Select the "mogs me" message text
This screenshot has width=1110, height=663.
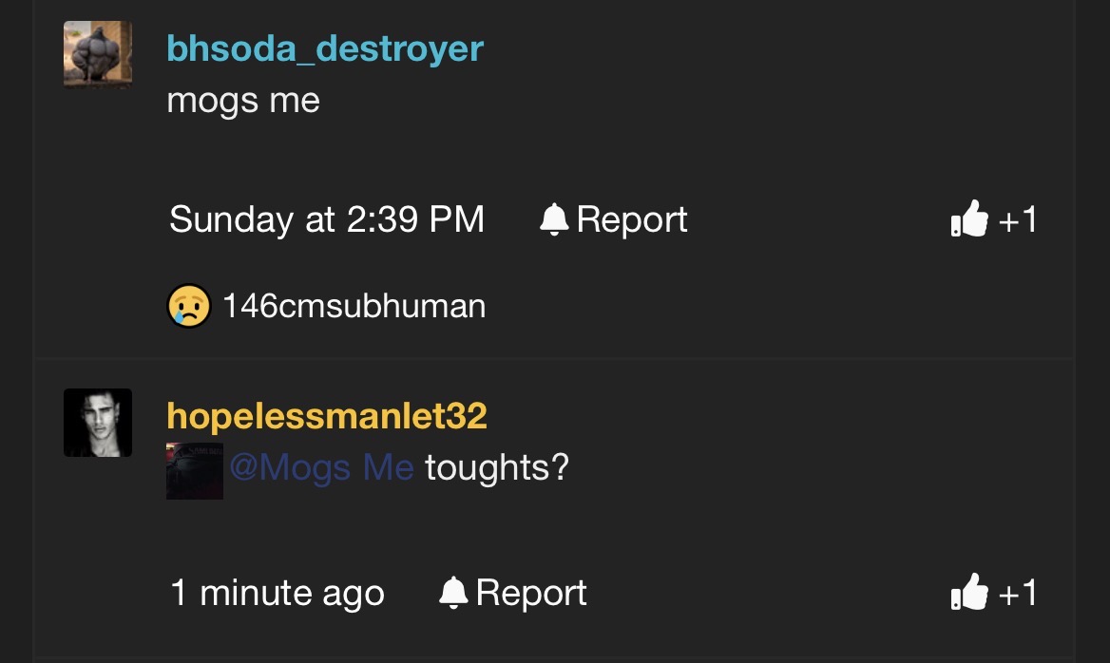[x=243, y=101]
